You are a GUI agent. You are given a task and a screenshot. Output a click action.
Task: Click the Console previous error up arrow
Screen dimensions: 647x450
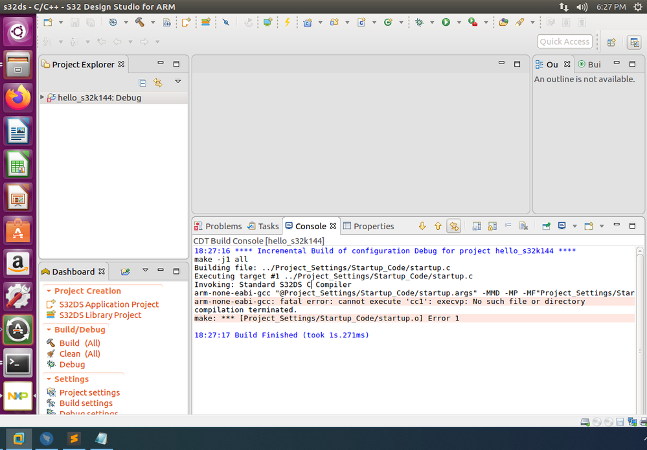coord(438,226)
